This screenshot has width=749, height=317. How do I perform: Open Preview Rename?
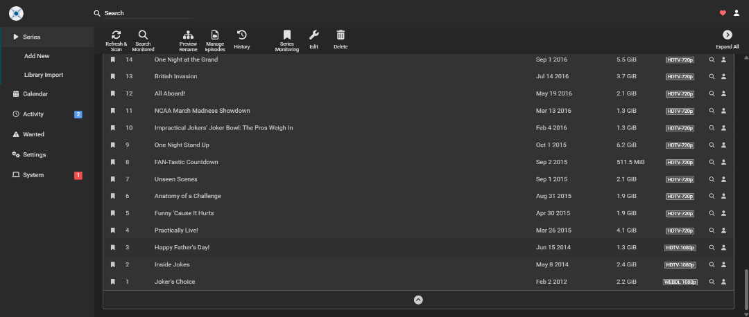[188, 41]
